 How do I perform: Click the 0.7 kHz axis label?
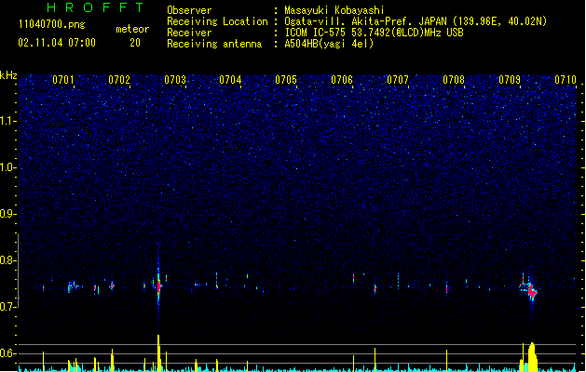click(7, 307)
